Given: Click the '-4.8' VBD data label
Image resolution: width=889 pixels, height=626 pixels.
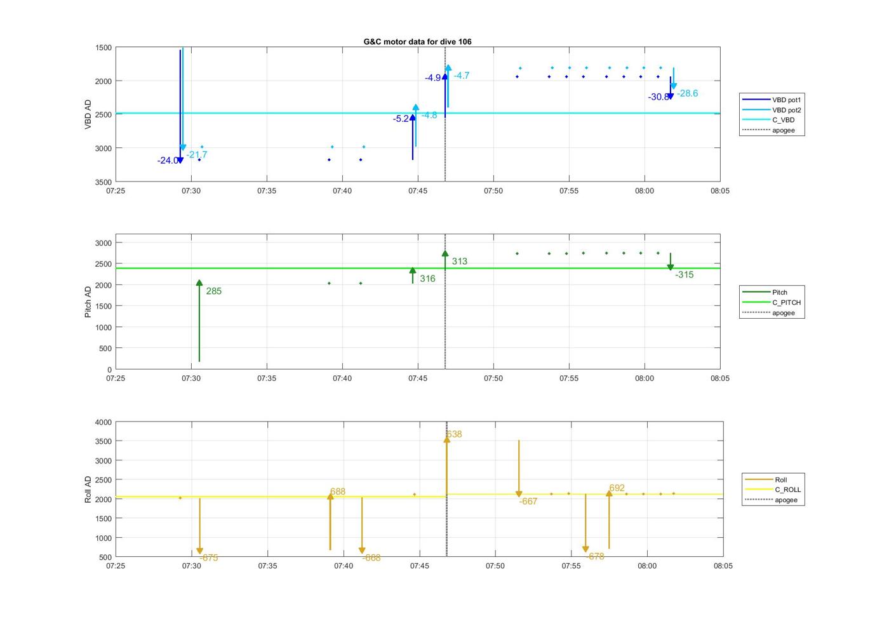Looking at the screenshot, I should pyautogui.click(x=429, y=116).
